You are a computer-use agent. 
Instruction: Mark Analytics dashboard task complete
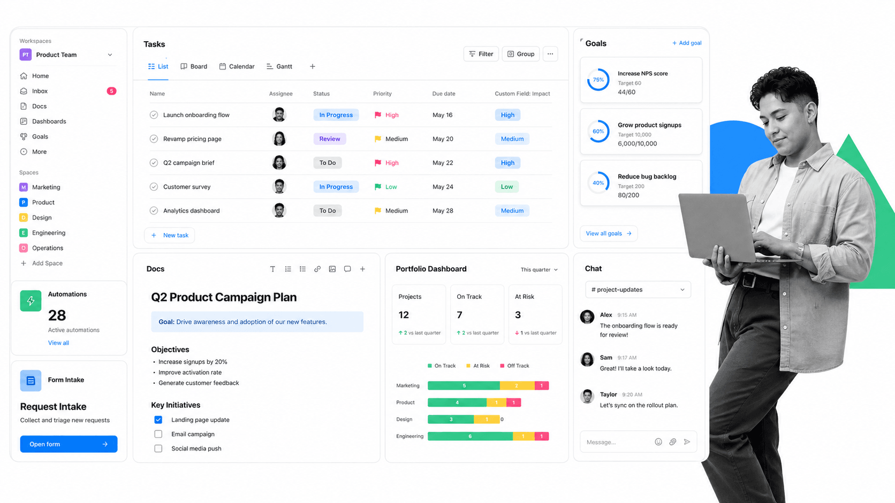pos(154,211)
